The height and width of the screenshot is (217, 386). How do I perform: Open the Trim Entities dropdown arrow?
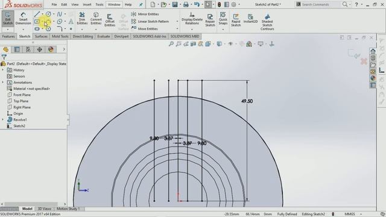pyautogui.click(x=82, y=30)
